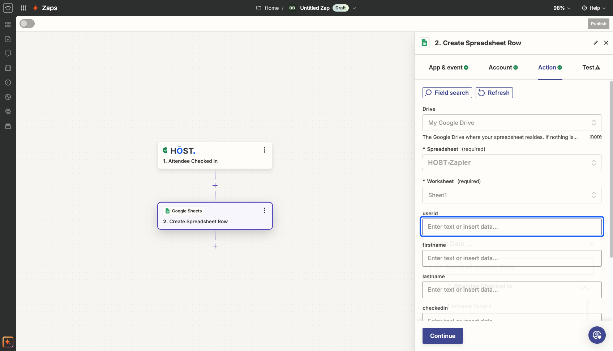Open the Drive dropdown
This screenshot has height=351, width=613.
point(512,123)
